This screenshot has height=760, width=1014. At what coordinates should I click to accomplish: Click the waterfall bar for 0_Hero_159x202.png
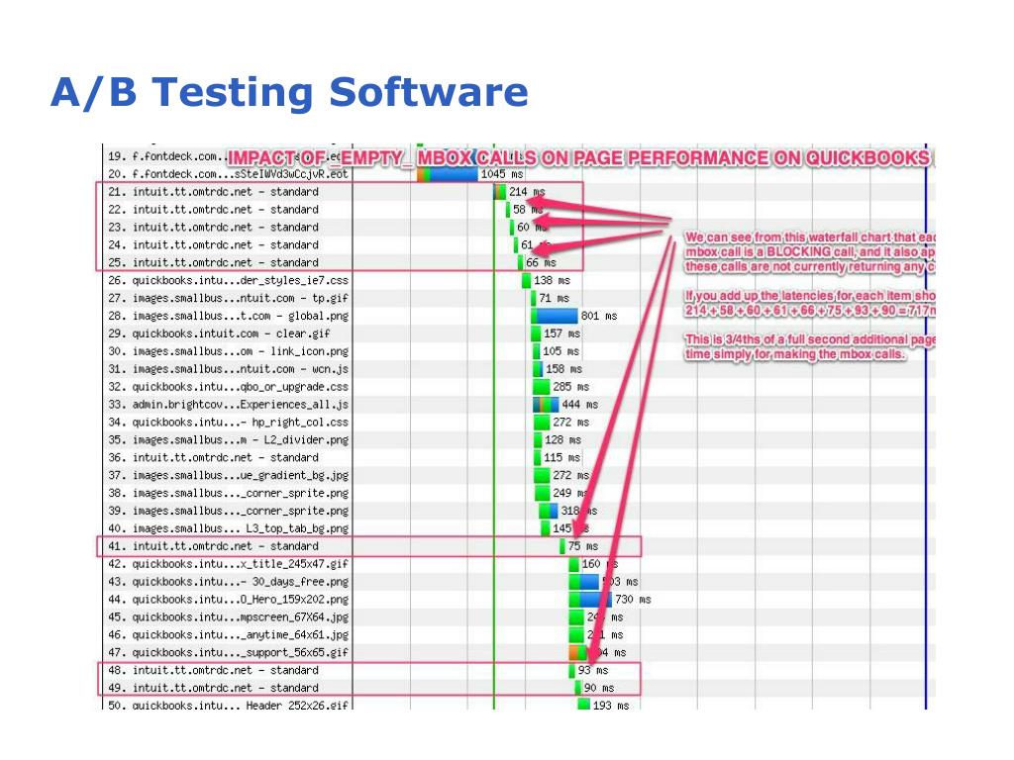coord(590,600)
